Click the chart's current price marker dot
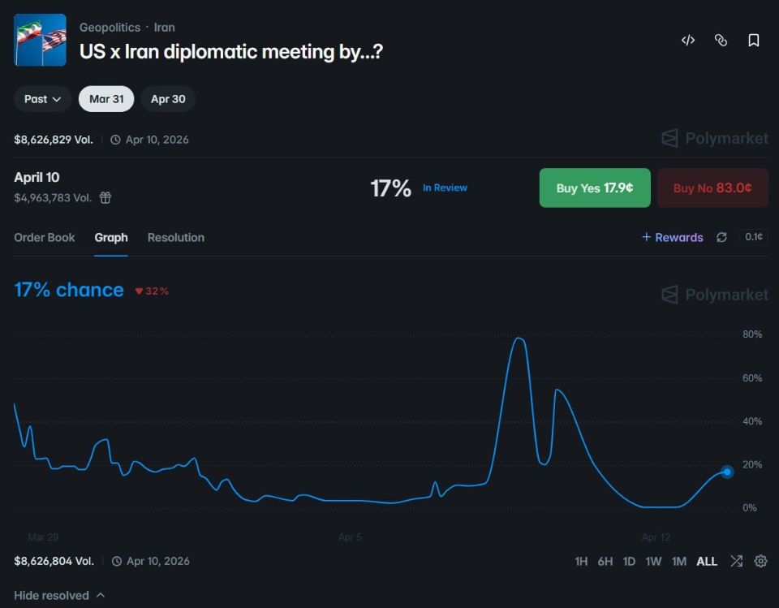This screenshot has width=779, height=608. [727, 472]
